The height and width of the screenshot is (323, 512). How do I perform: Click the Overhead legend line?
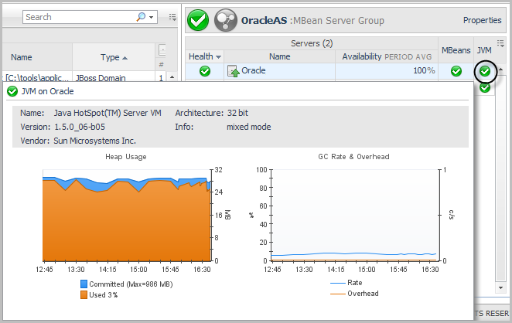[x=338, y=294]
